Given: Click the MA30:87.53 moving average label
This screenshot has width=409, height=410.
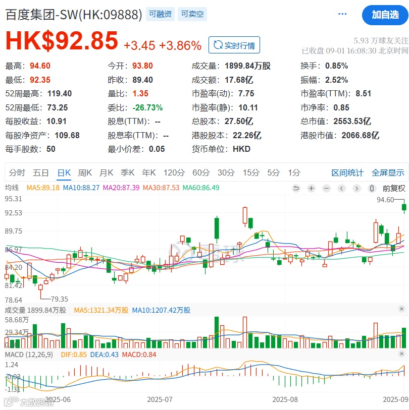Looking at the screenshot, I should [x=161, y=188].
